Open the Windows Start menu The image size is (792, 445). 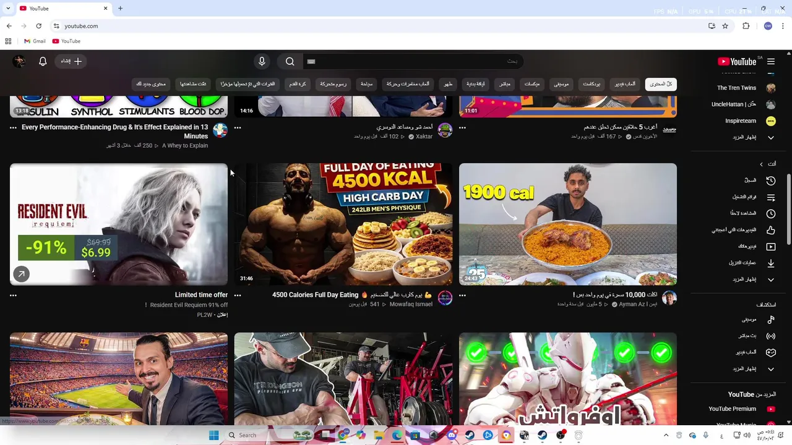(x=213, y=435)
